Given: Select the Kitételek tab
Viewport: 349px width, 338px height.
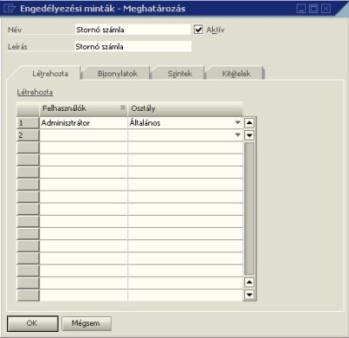Looking at the screenshot, I should (x=236, y=73).
